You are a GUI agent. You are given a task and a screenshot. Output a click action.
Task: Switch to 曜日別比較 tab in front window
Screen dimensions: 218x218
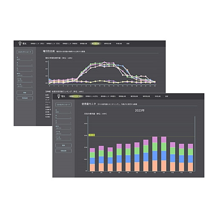[x=134, y=96]
